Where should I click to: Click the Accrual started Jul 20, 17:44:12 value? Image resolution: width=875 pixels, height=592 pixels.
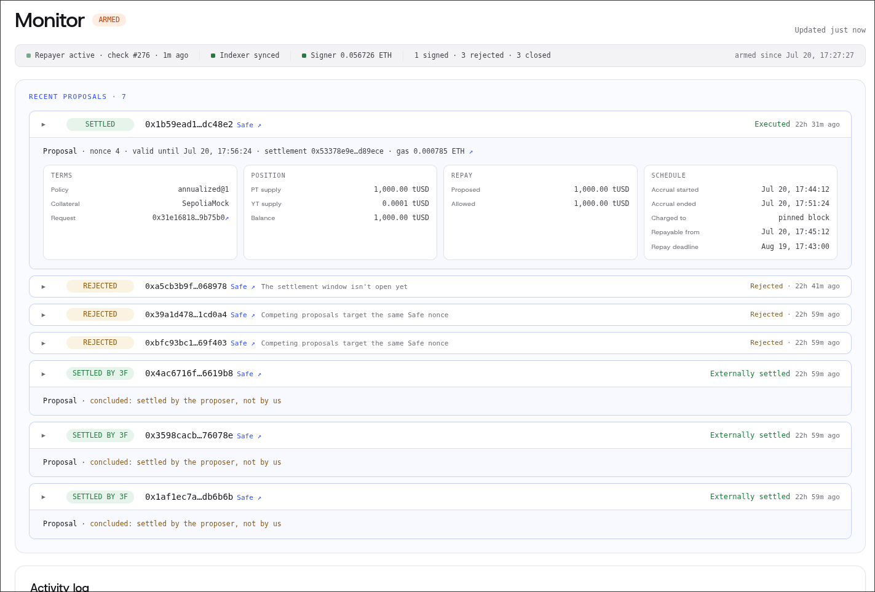795,189
